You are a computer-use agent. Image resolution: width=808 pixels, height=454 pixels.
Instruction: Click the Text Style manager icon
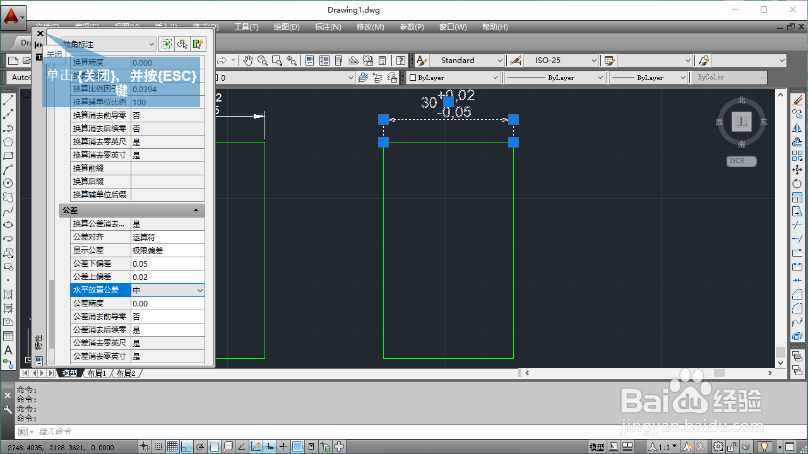coord(421,61)
